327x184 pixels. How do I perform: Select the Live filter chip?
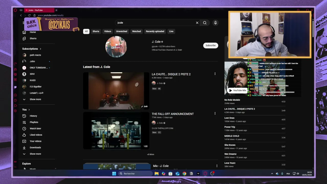coord(171,31)
